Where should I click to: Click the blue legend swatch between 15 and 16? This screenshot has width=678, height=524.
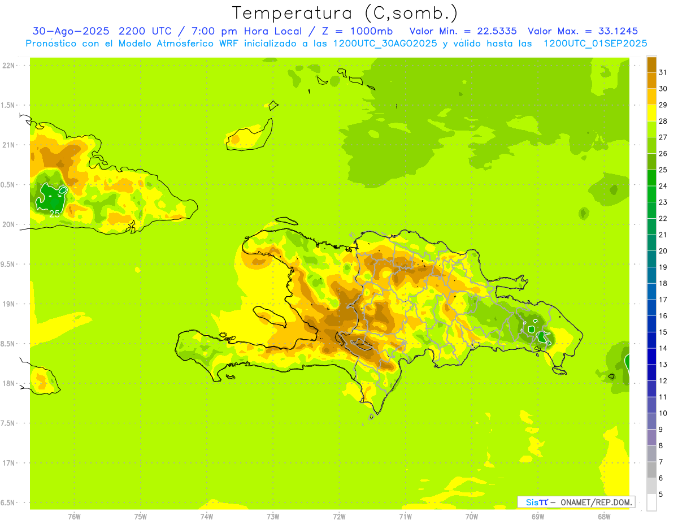pos(651,324)
